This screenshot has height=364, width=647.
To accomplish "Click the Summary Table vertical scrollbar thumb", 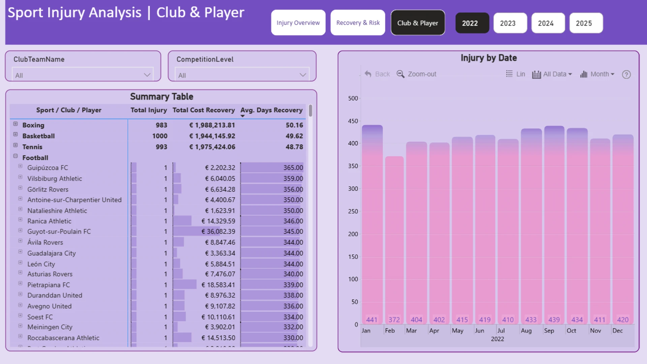I will [310, 111].
